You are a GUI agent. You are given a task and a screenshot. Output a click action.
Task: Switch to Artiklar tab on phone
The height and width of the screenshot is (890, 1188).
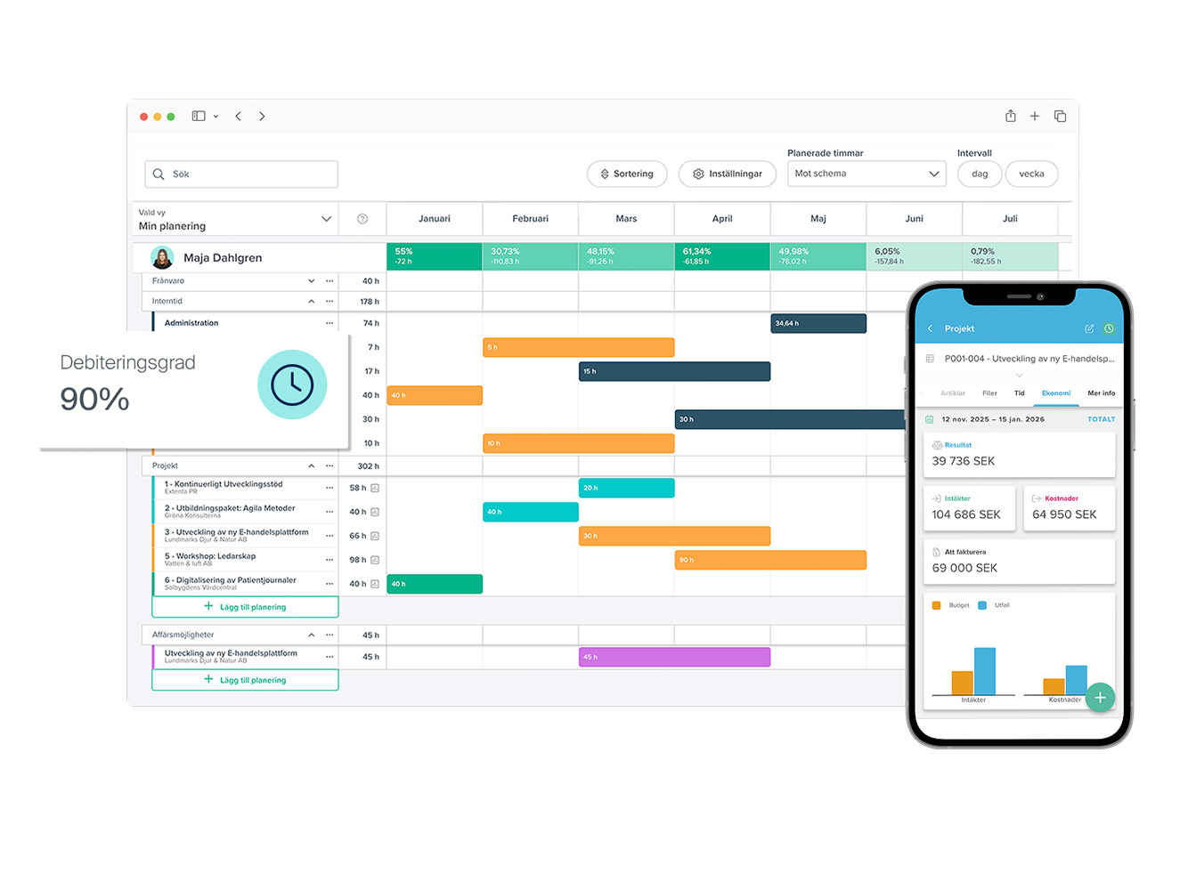tap(953, 392)
